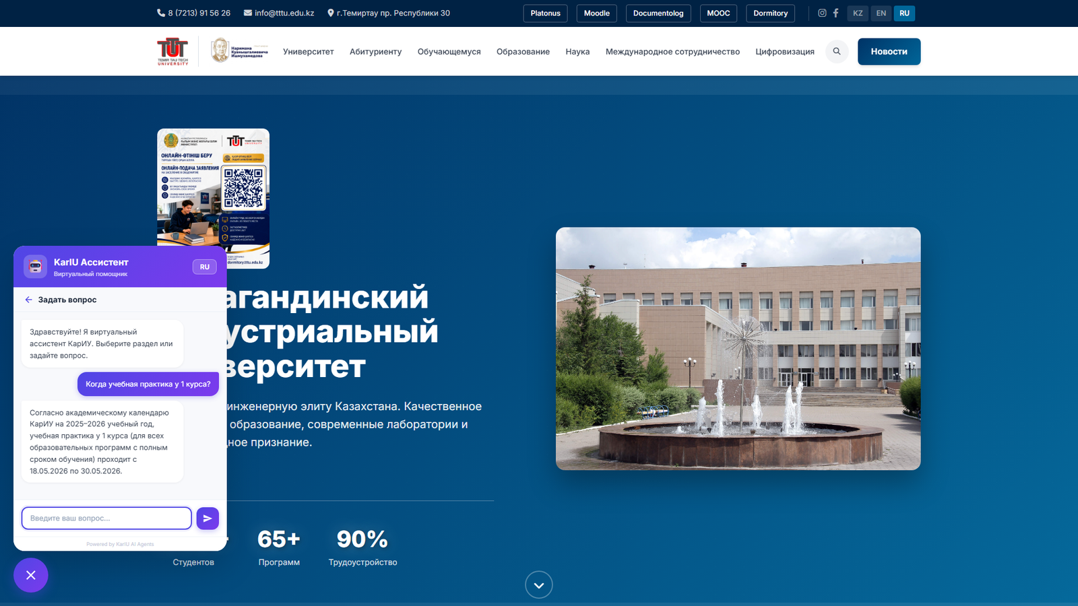This screenshot has width=1078, height=606.
Task: Open the MOOC link
Action: (719, 13)
